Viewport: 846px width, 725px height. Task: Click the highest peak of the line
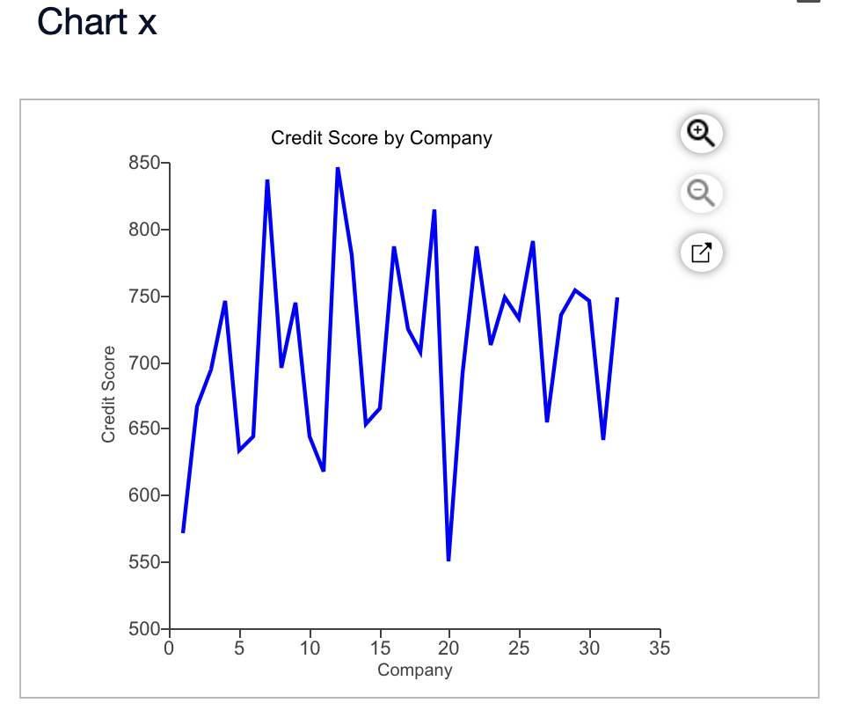click(x=338, y=168)
